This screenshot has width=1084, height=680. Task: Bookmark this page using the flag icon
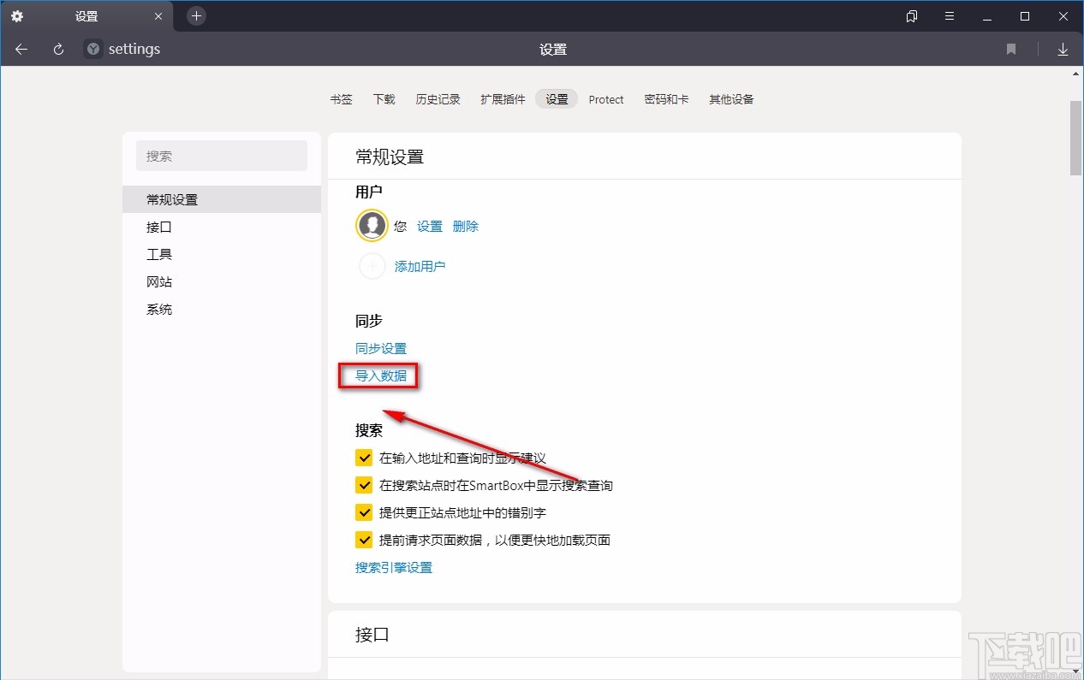click(x=1010, y=49)
